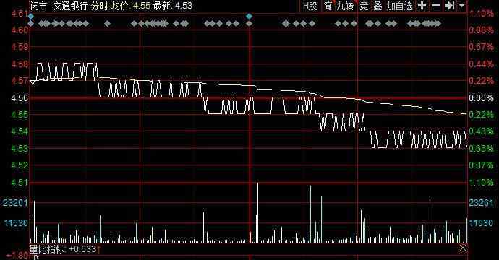Click the blue diamond marker at midday line
499x260 pixels.
(249, 16)
